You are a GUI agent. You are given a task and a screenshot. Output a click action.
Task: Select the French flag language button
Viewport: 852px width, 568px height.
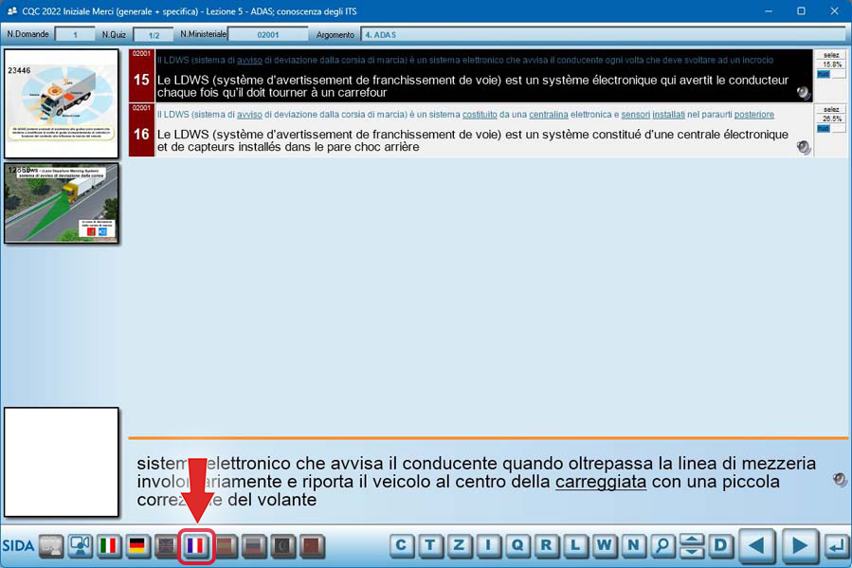pyautogui.click(x=196, y=546)
